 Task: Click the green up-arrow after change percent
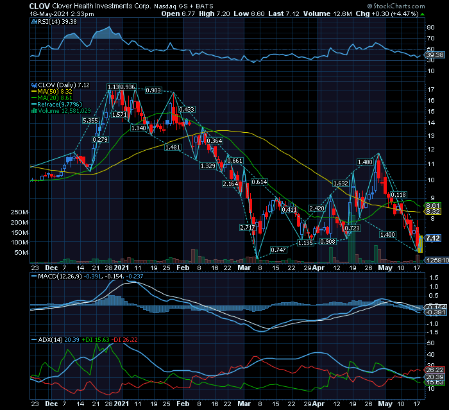click(422, 14)
